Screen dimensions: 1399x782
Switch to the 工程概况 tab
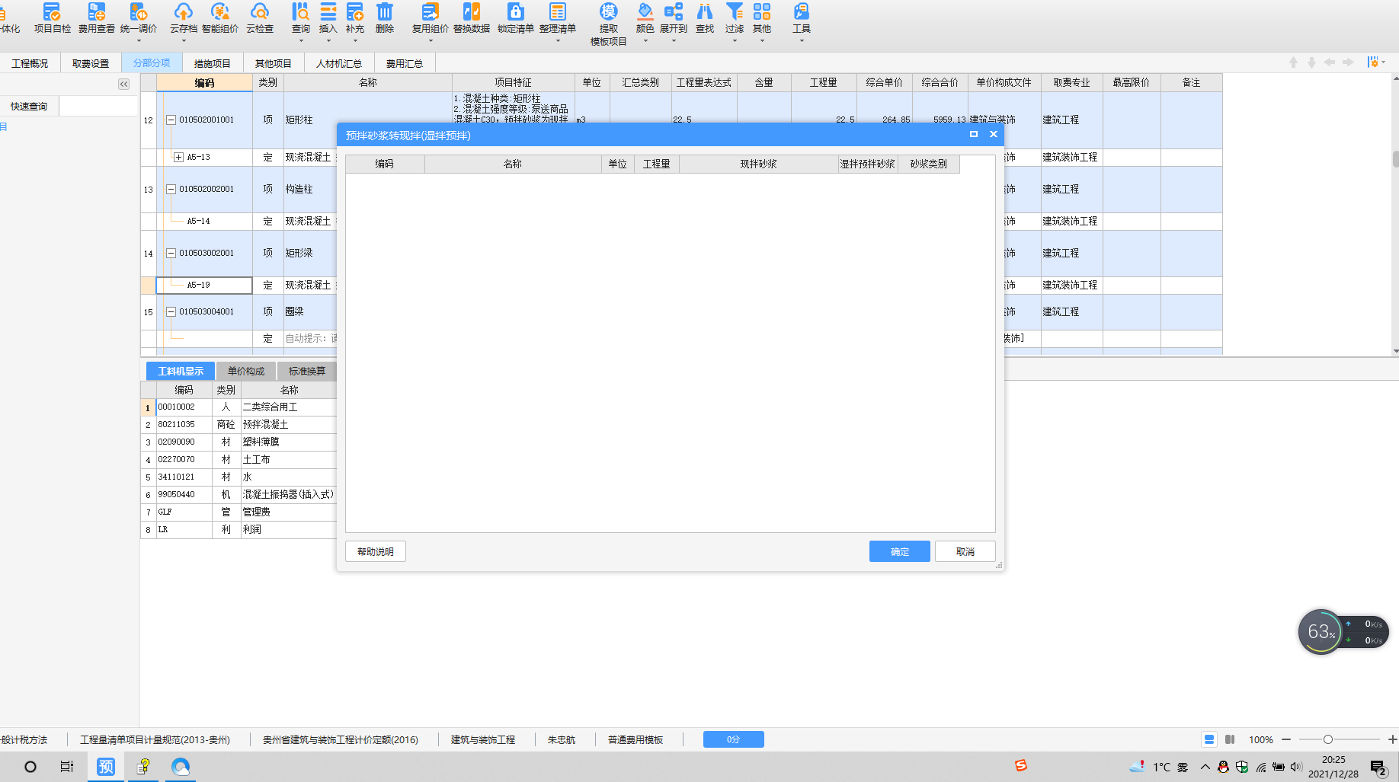pyautogui.click(x=30, y=63)
